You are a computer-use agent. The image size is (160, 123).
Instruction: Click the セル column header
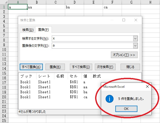75,76
